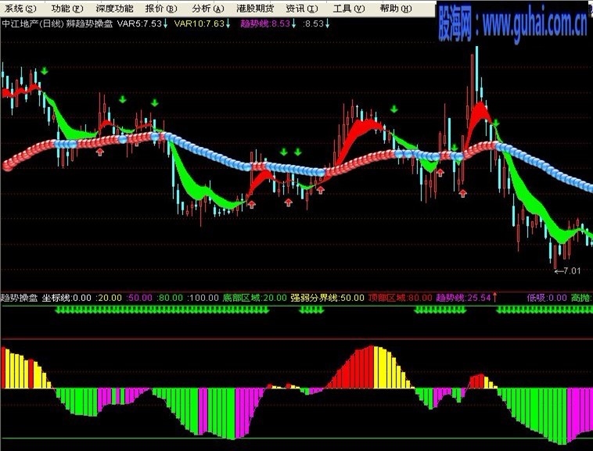
Task: Open the 报价(B) menu
Action: pos(161,9)
